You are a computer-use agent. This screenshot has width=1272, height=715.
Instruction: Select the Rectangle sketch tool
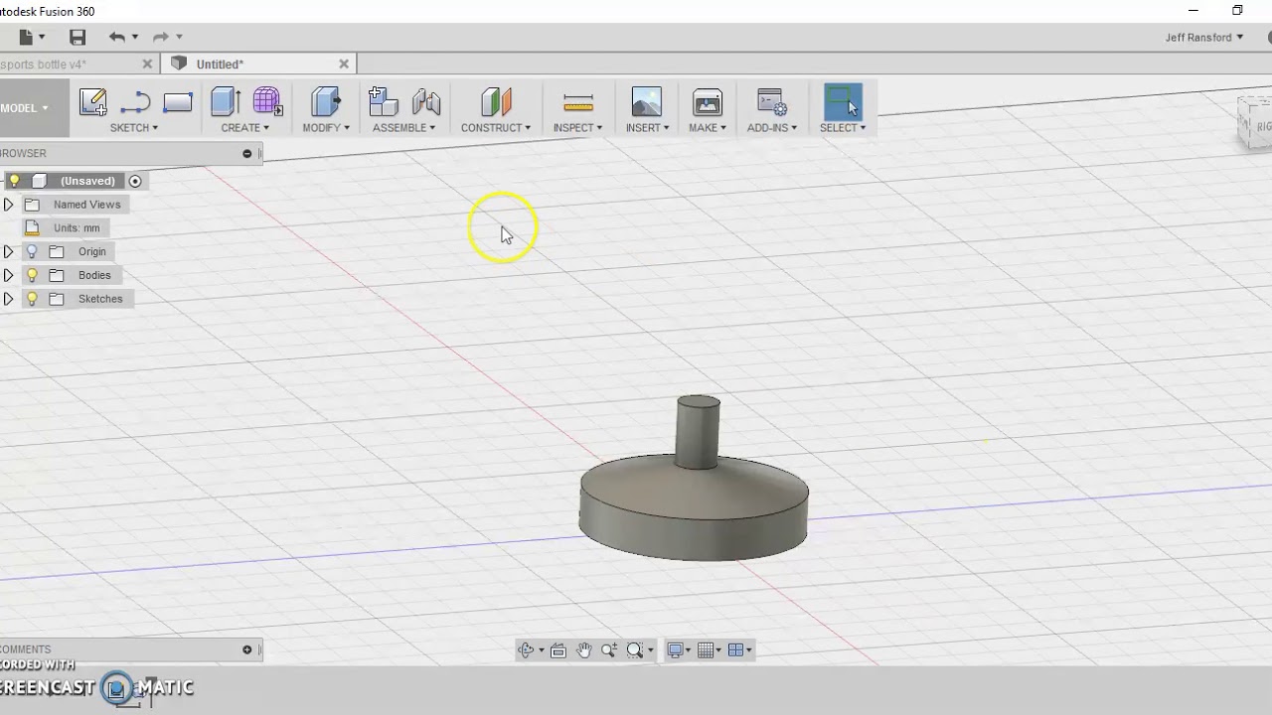[177, 102]
